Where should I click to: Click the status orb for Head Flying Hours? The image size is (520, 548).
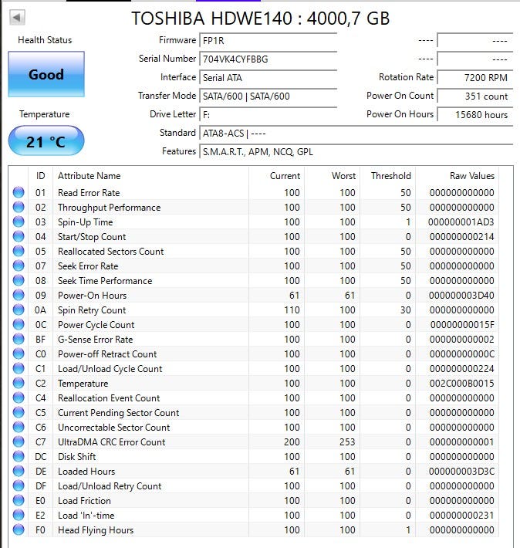point(19,529)
